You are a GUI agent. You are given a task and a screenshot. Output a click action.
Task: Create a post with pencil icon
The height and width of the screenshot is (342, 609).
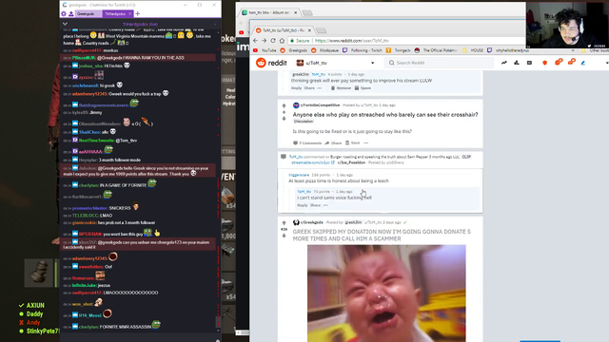[583, 63]
